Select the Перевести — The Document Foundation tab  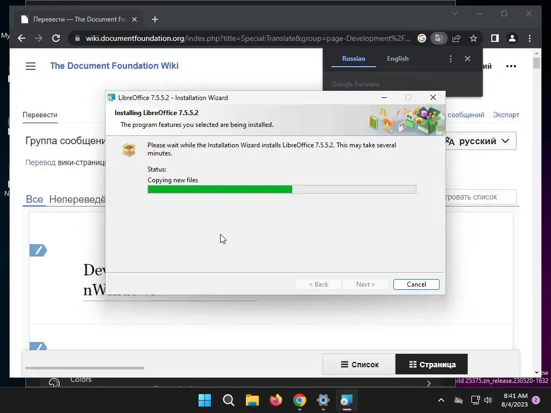(x=79, y=19)
